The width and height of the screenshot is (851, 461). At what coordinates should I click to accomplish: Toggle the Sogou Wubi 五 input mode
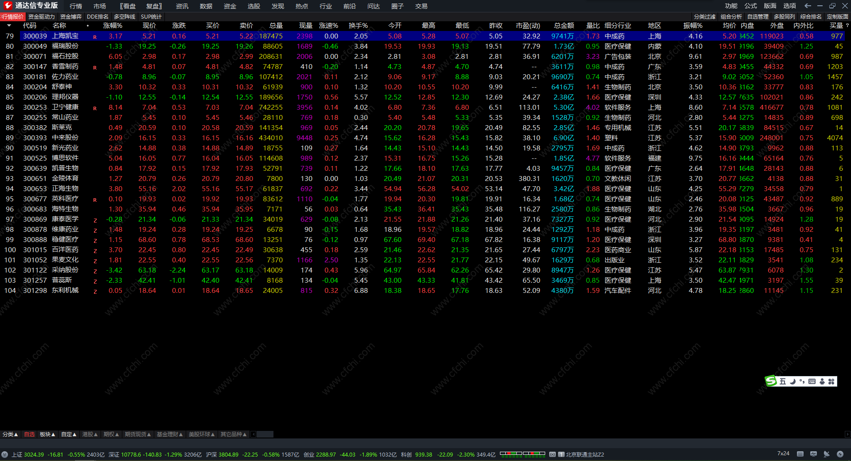point(783,381)
